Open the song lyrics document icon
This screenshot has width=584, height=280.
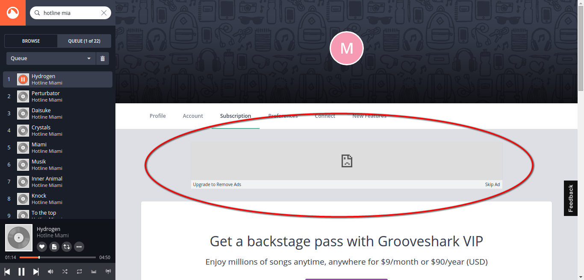(54, 246)
